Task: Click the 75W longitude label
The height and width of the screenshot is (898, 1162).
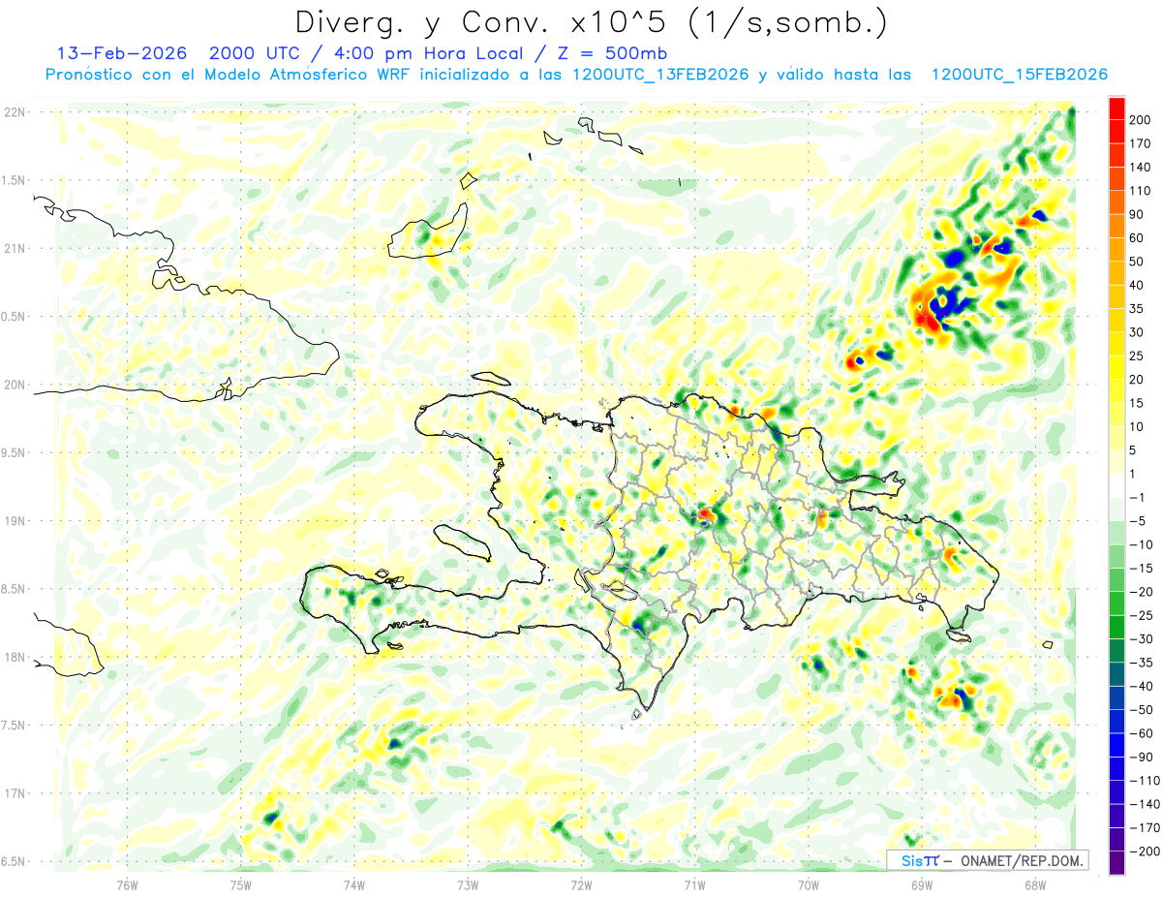Action: (241, 885)
